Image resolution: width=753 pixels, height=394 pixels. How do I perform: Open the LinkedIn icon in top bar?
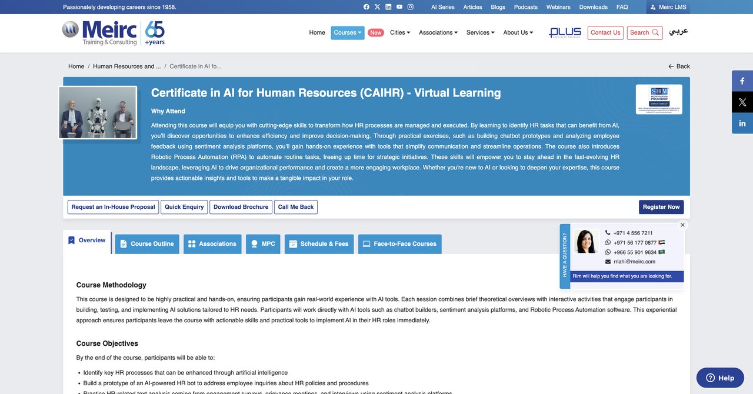(x=388, y=7)
